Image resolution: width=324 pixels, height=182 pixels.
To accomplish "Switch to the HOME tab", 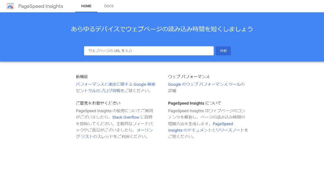I will [x=86, y=6].
